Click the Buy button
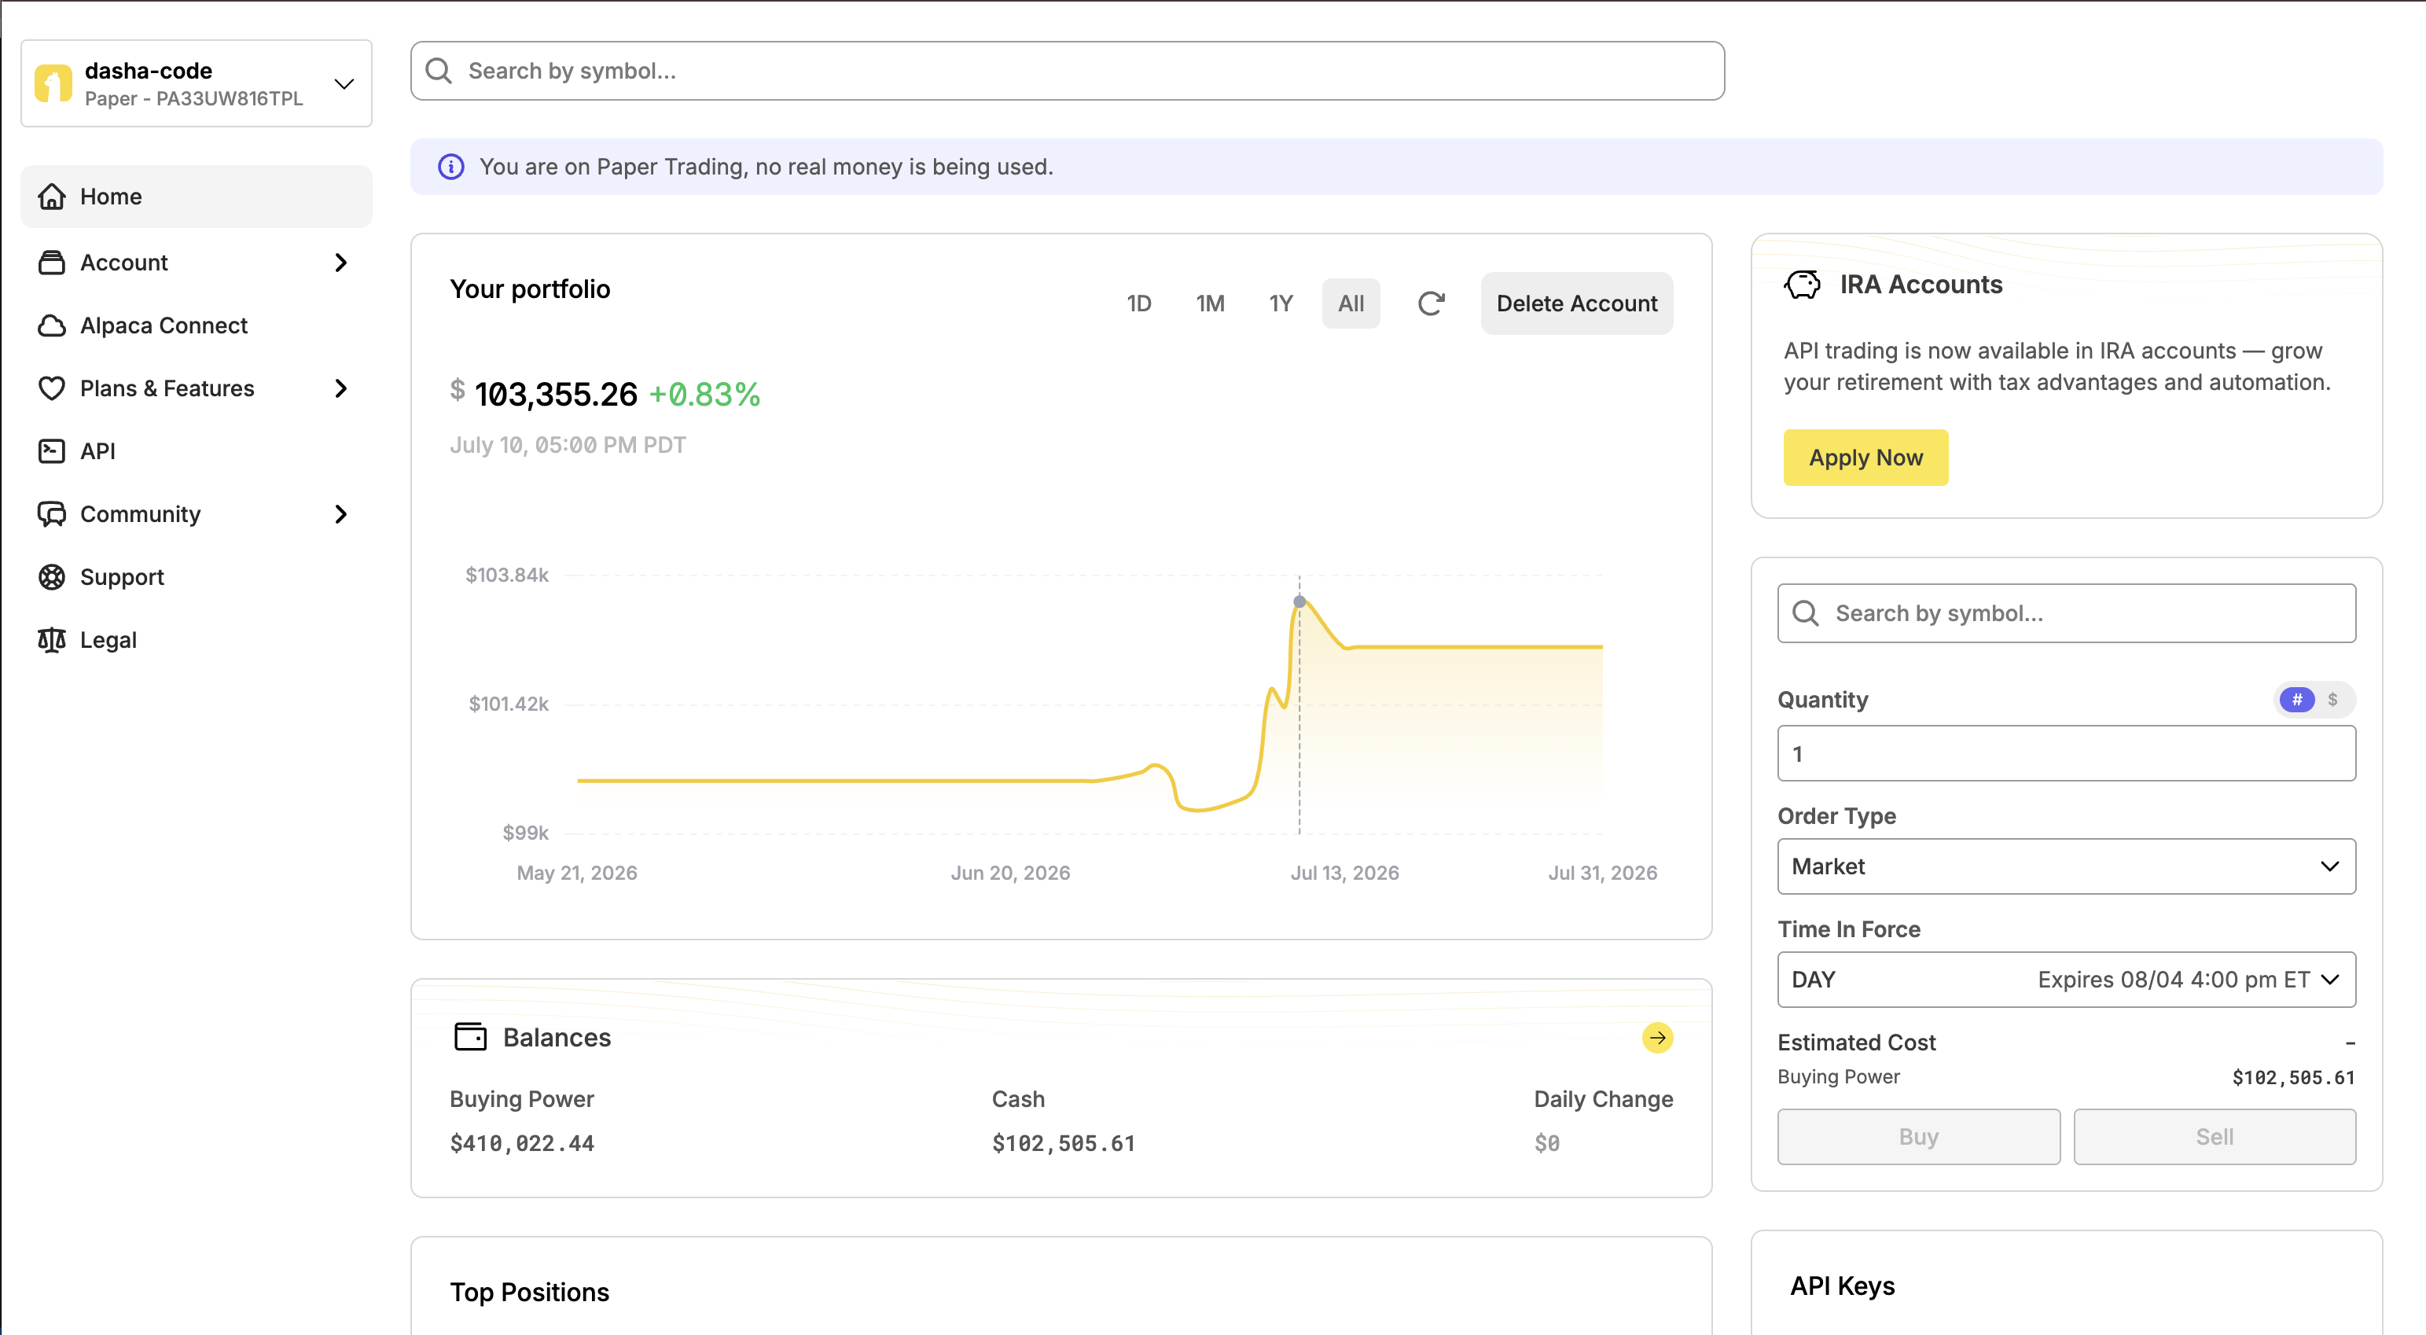 click(1918, 1136)
